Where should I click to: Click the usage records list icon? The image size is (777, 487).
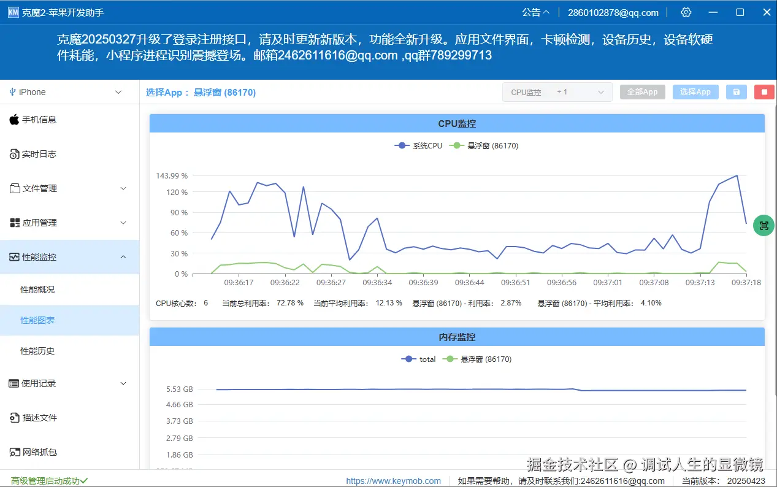(x=14, y=383)
